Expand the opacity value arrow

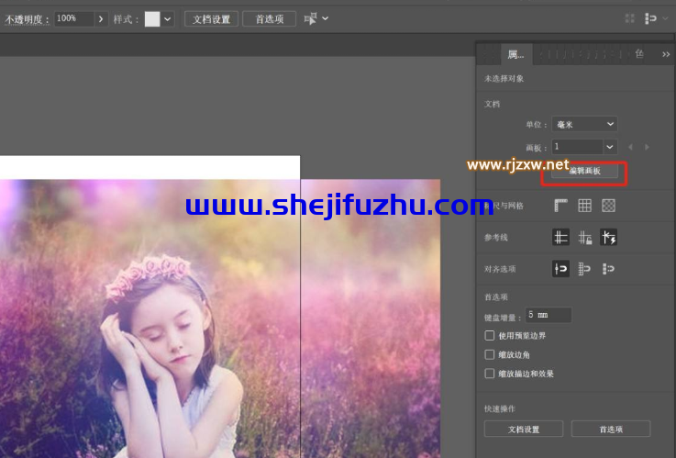[101, 18]
